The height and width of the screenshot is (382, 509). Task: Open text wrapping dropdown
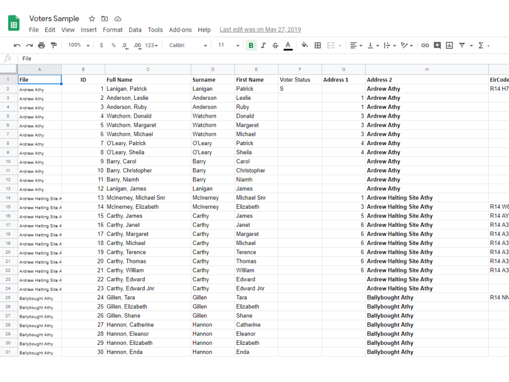(390, 45)
